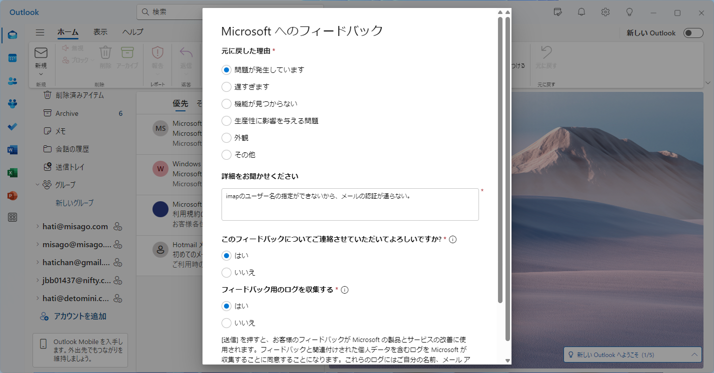Select the 優先 inbox tab
714x373 pixels.
pyautogui.click(x=180, y=103)
